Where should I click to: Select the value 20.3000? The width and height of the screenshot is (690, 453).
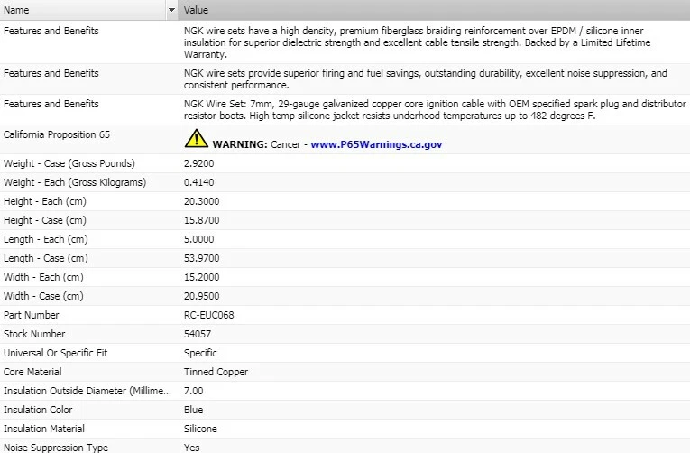[201, 201]
